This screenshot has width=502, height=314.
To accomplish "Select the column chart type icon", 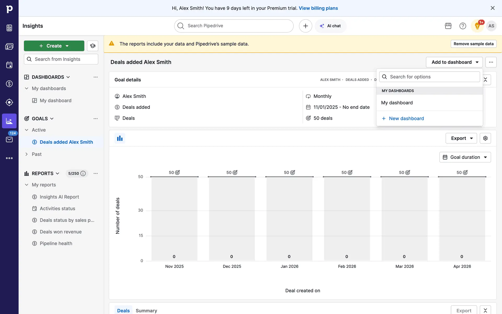I will pyautogui.click(x=120, y=138).
